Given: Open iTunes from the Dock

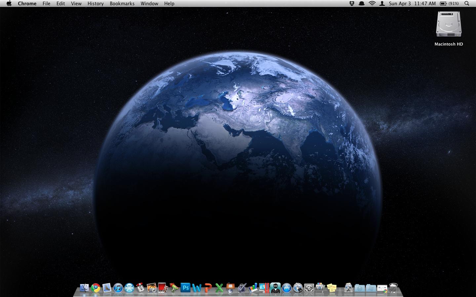Looking at the screenshot, I should point(118,288).
